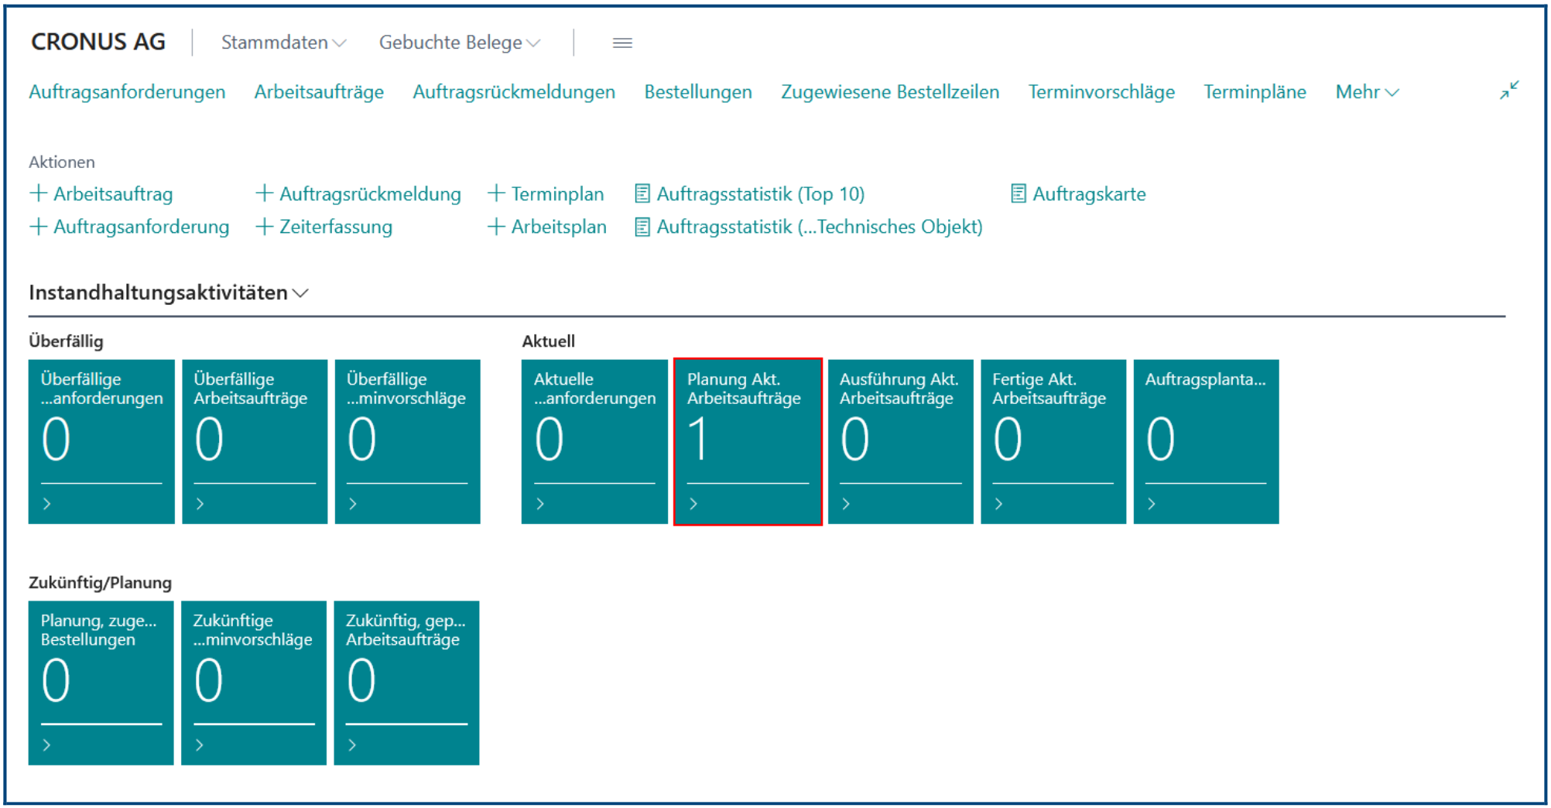The height and width of the screenshot is (808, 1551).
Task: Open Terminvorschläge from the navigation bar
Action: click(x=1101, y=92)
